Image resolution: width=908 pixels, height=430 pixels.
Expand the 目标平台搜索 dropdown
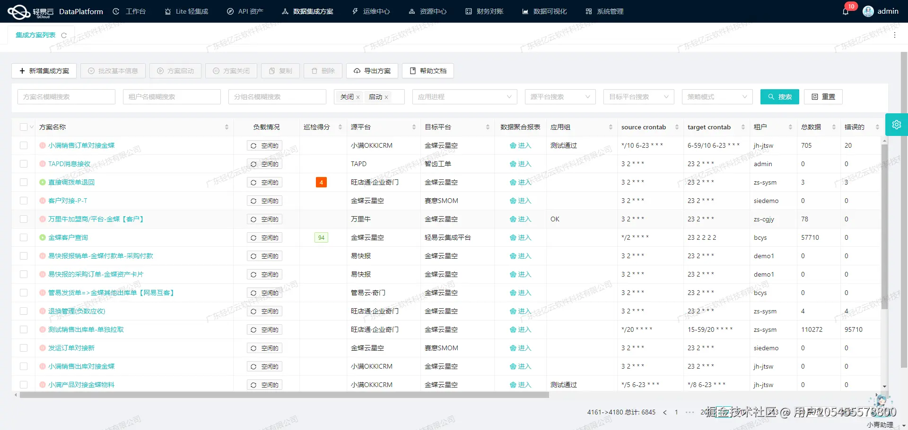[638, 96]
